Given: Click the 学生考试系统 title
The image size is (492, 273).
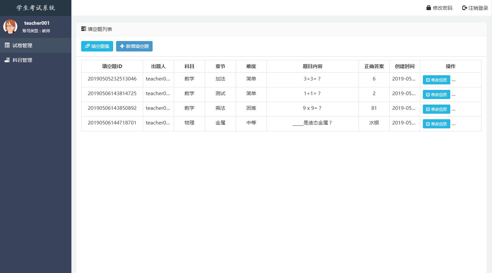Looking at the screenshot, I should [36, 8].
